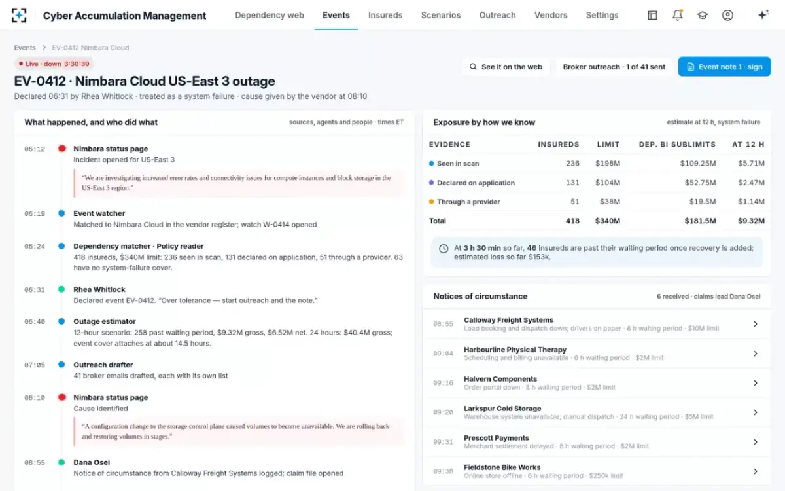Image resolution: width=785 pixels, height=491 pixels.
Task: Click the 6 received claims lead Dana Osei text
Action: point(708,297)
